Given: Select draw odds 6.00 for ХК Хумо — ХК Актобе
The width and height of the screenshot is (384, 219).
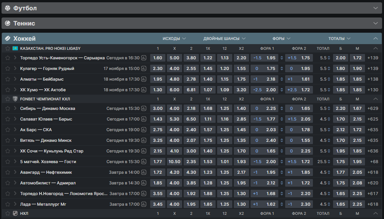Looking at the screenshot, I should pyautogui.click(x=175, y=90).
